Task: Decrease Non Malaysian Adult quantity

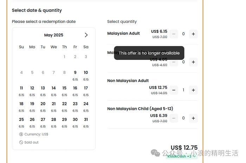Action: tap(174, 90)
